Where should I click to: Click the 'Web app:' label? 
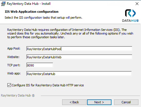click(14, 73)
